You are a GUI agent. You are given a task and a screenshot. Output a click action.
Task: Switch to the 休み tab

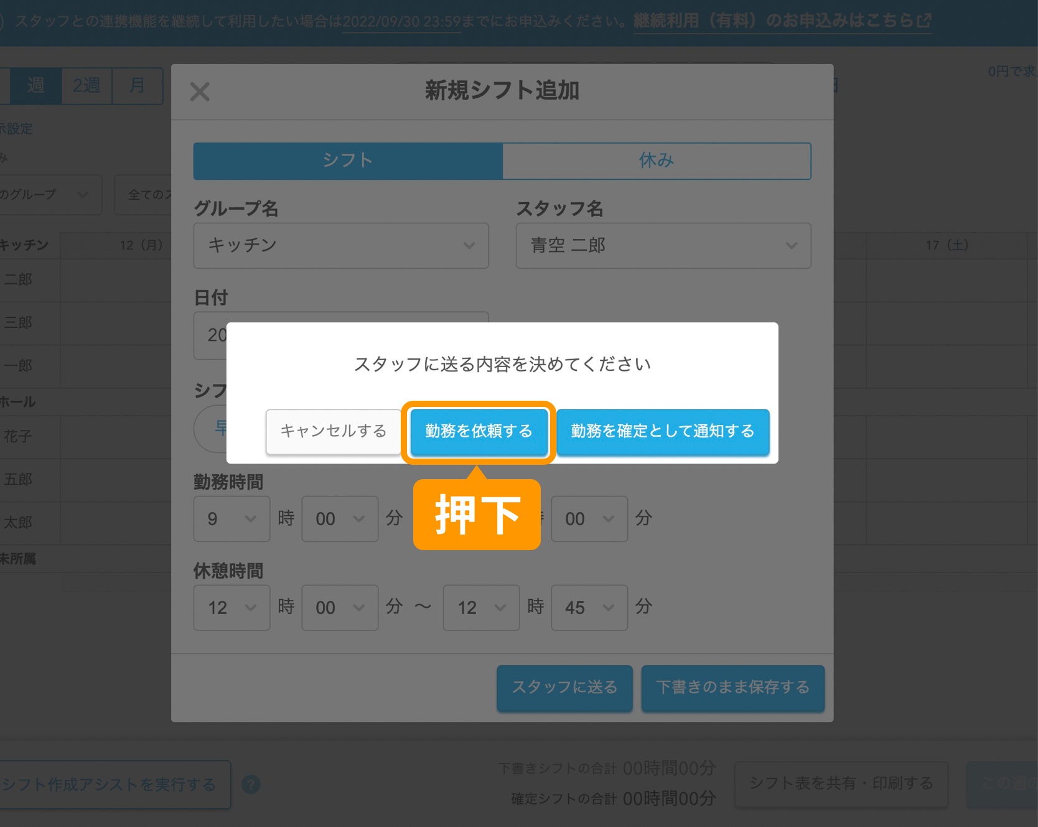[656, 161]
